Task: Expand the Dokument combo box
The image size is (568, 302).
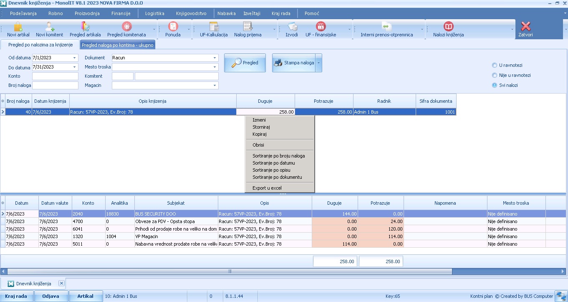Action: [x=215, y=58]
